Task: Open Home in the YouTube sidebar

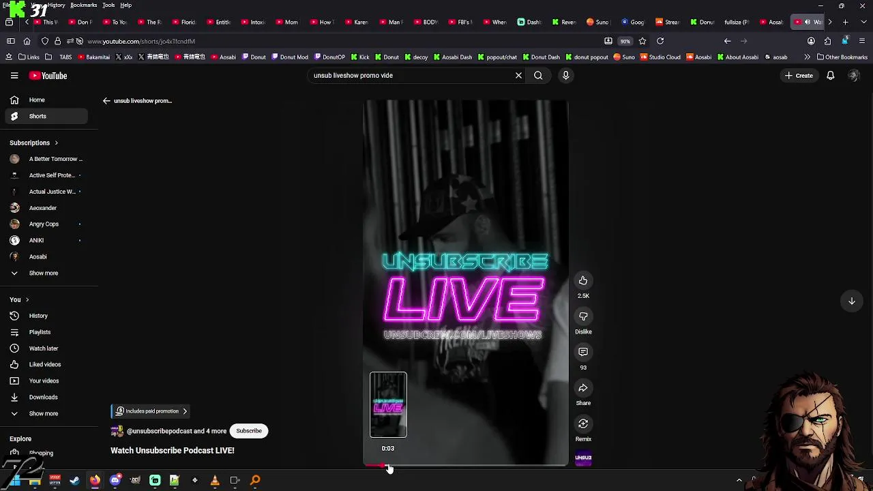Action: (x=46, y=100)
